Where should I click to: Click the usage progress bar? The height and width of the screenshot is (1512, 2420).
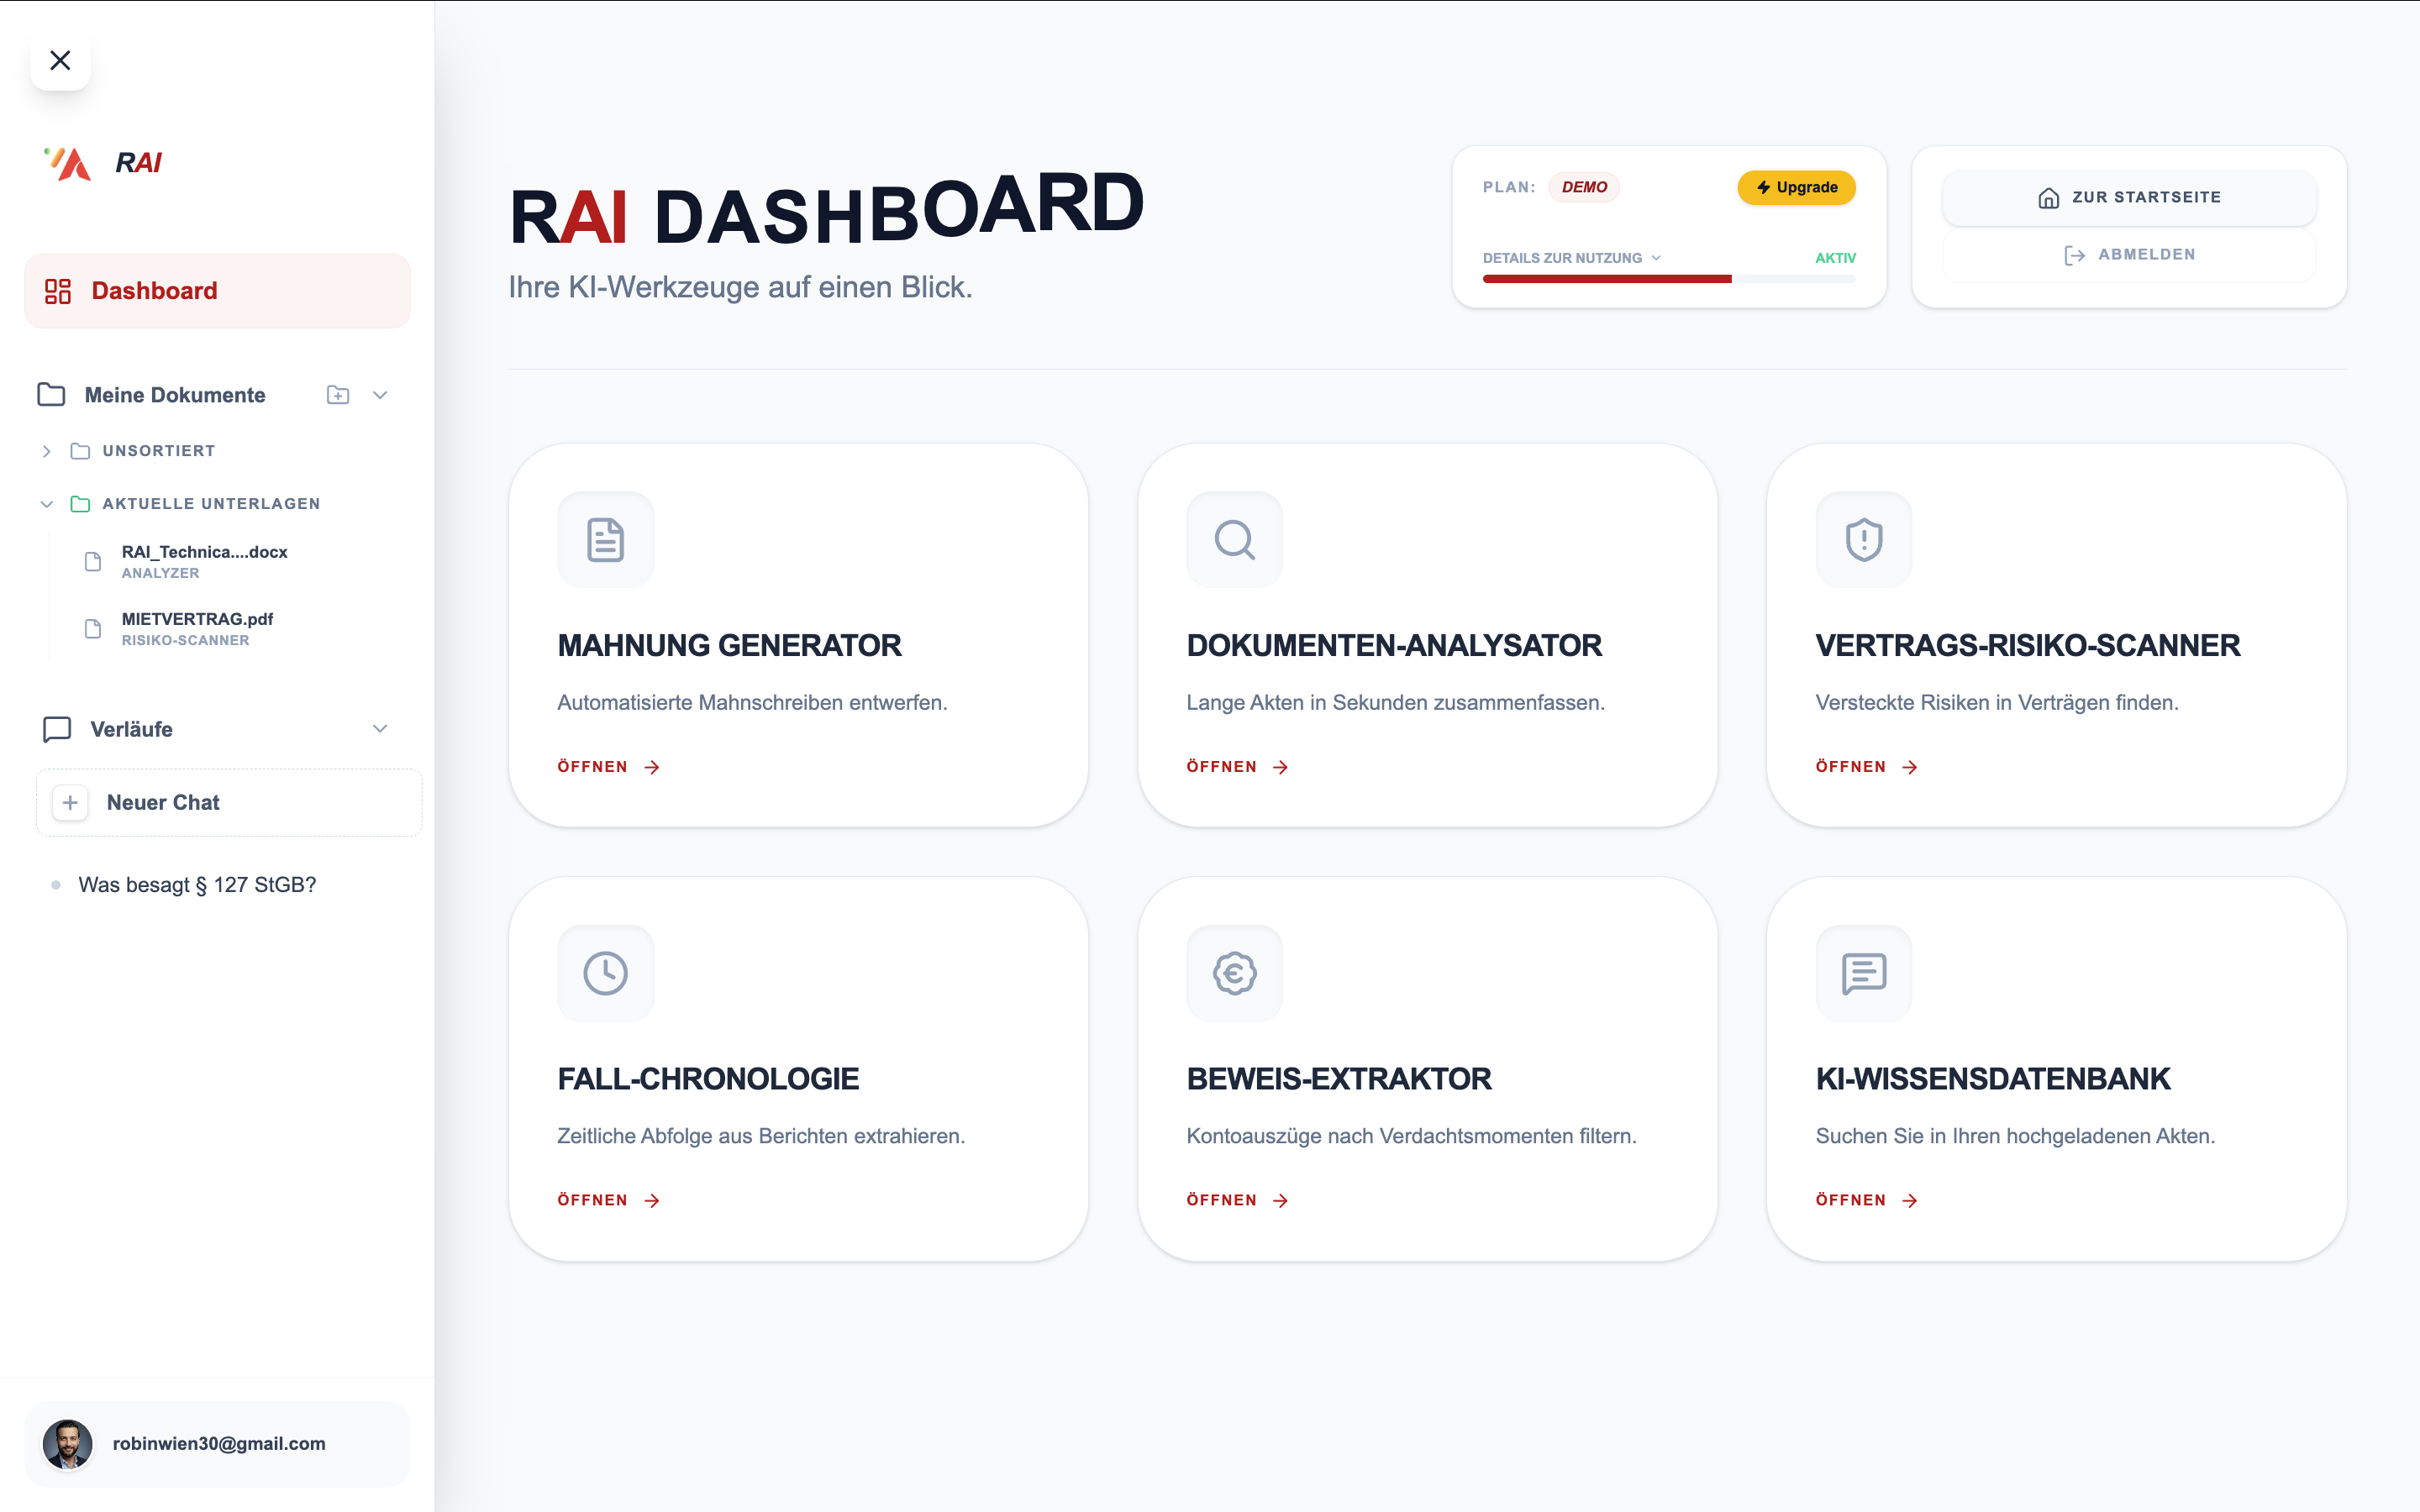coord(1668,279)
